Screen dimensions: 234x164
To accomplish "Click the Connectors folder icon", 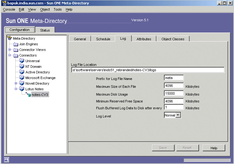I will pos(16,56).
